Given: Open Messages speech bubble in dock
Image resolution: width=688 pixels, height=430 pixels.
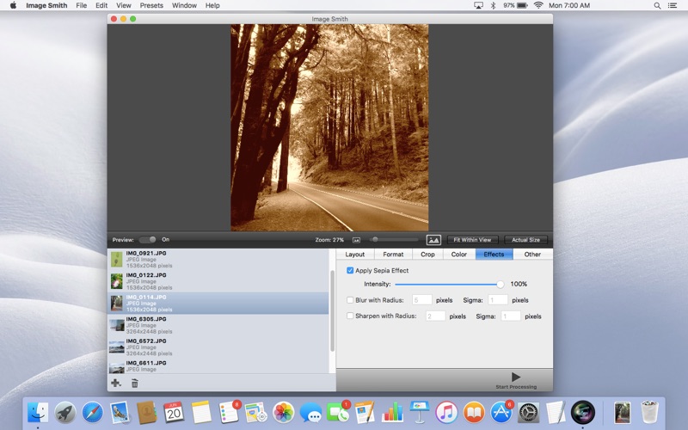Looking at the screenshot, I should click(310, 413).
